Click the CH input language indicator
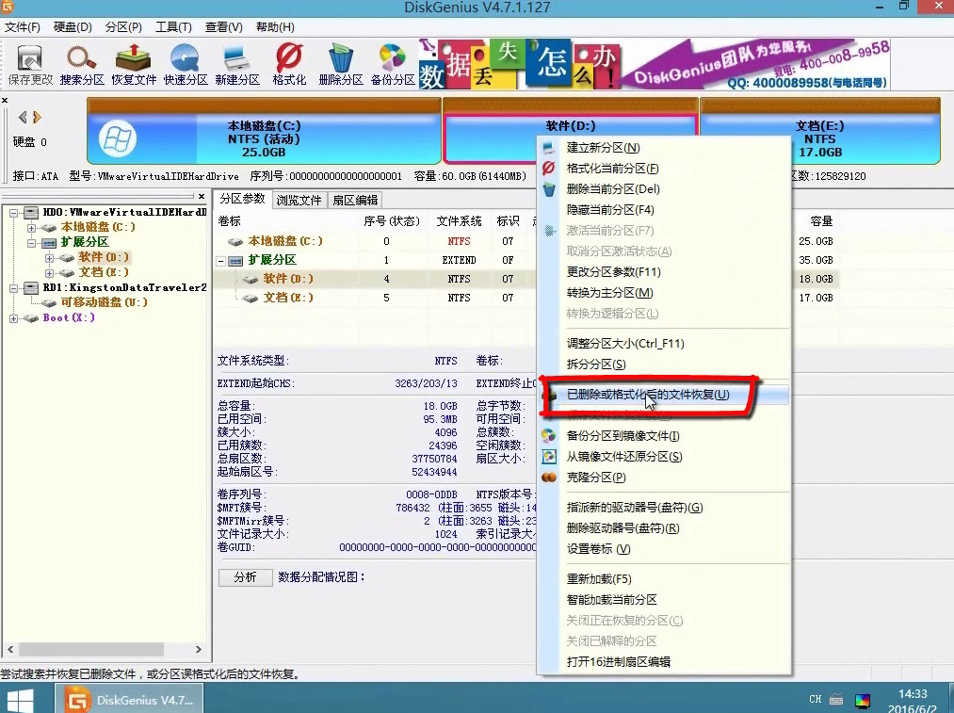Viewport: 954px width, 713px height. tap(816, 700)
